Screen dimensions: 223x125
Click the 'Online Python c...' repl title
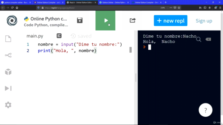click(49, 19)
